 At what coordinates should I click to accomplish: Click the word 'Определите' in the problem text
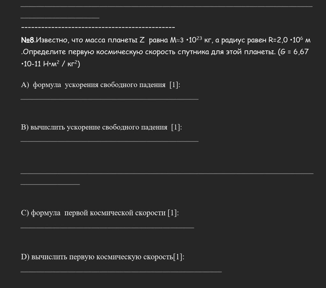[x=44, y=52]
